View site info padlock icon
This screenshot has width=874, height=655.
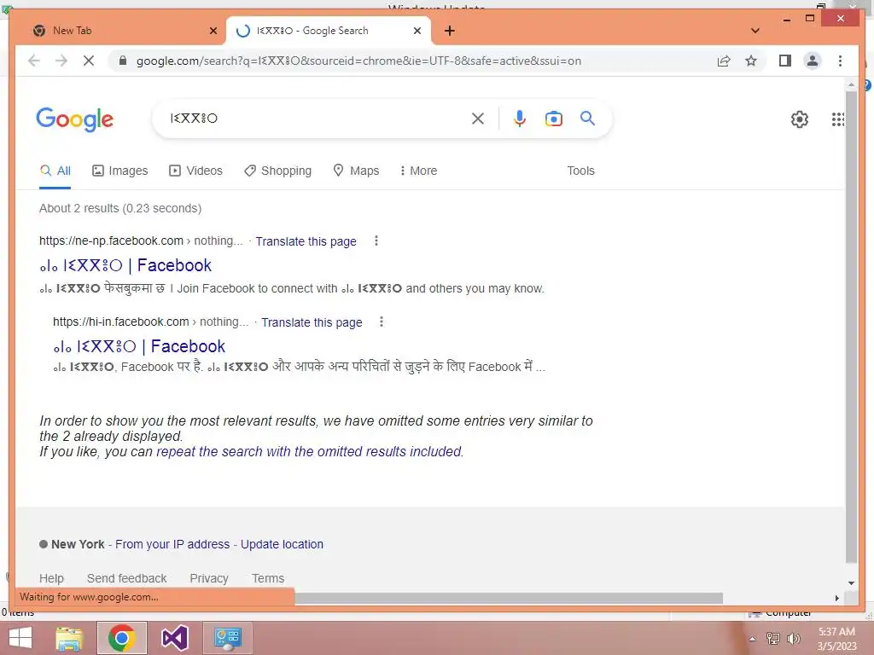coord(123,61)
